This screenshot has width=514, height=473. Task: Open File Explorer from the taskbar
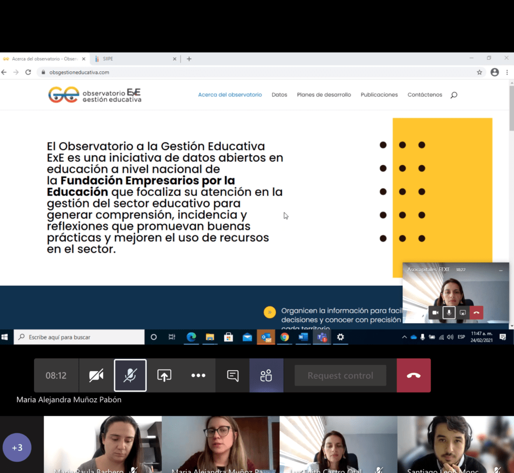click(210, 337)
